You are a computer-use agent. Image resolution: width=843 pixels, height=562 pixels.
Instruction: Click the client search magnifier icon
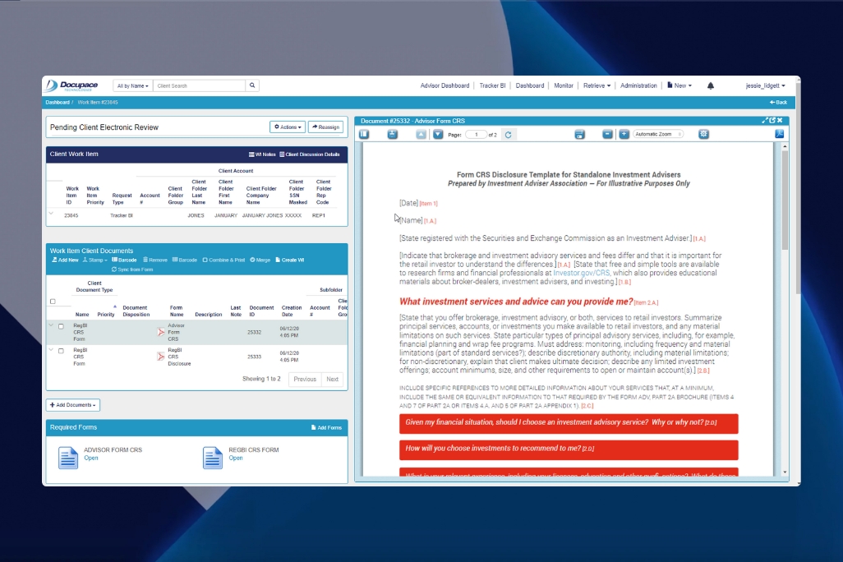(252, 85)
